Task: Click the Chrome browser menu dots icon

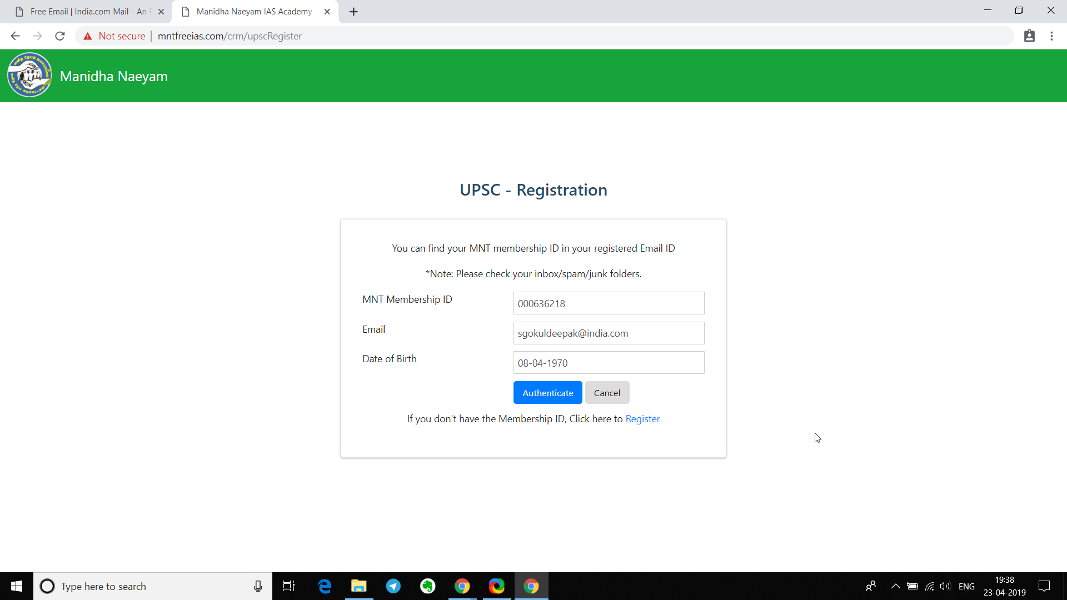Action: (x=1051, y=36)
